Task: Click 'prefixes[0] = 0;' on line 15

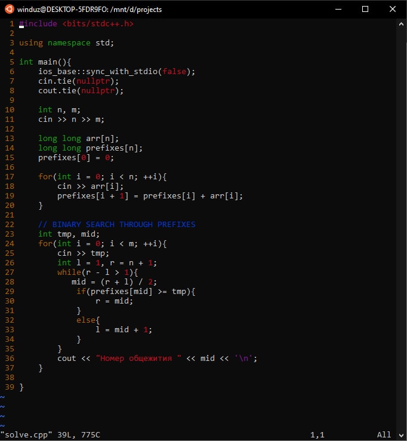Action: (76, 158)
